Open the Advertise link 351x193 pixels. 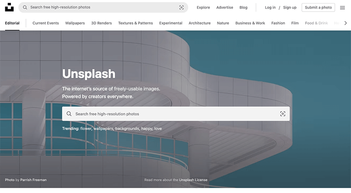coord(225,7)
